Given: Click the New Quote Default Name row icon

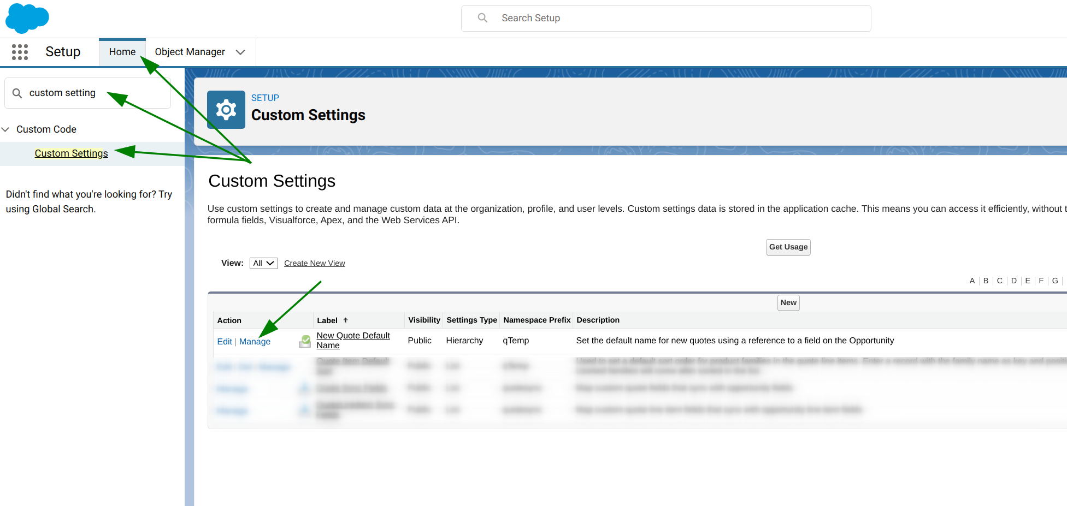Looking at the screenshot, I should point(305,341).
